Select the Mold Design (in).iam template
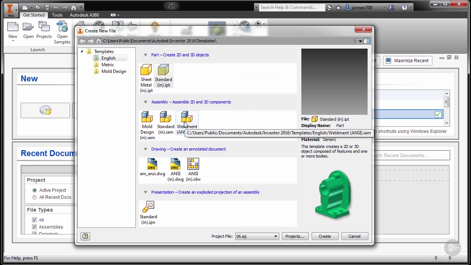The height and width of the screenshot is (265, 471). tap(147, 126)
